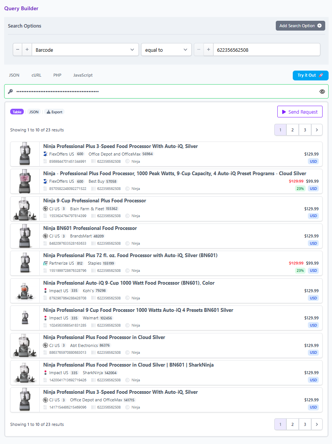Click the next-page chevron in the top pagination

pos(317,130)
